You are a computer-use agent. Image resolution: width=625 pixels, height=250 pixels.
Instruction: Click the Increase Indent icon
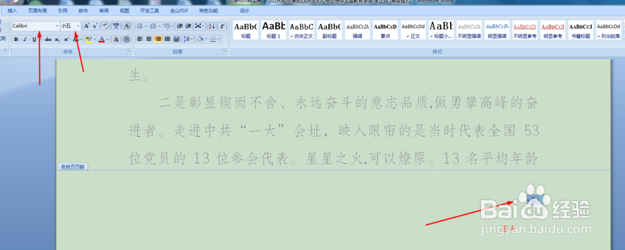(x=188, y=26)
